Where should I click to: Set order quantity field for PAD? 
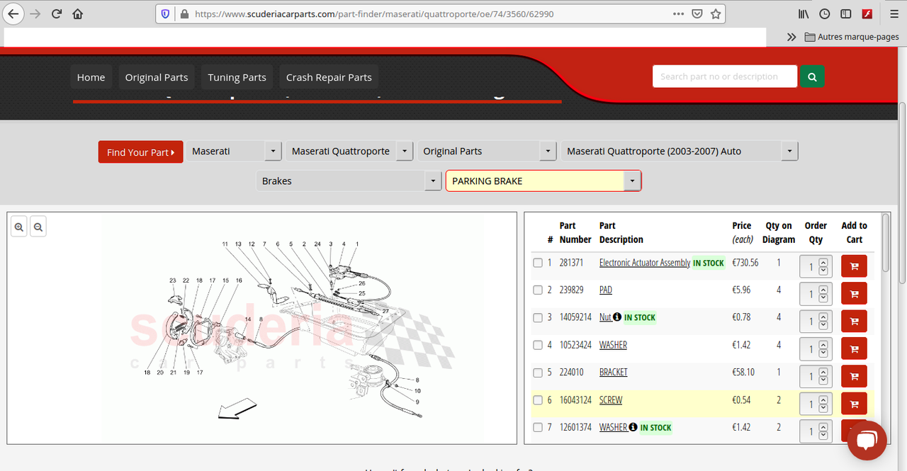[814, 294]
